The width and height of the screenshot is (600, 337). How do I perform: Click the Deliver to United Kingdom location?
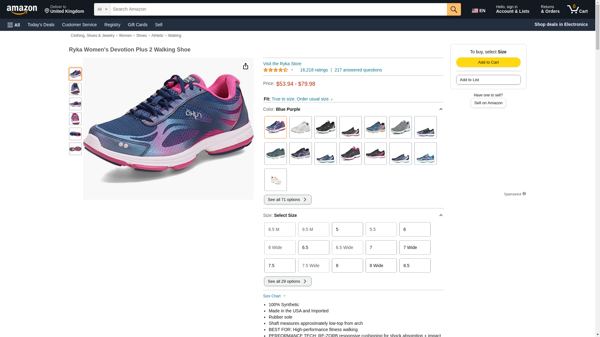coord(64,9)
